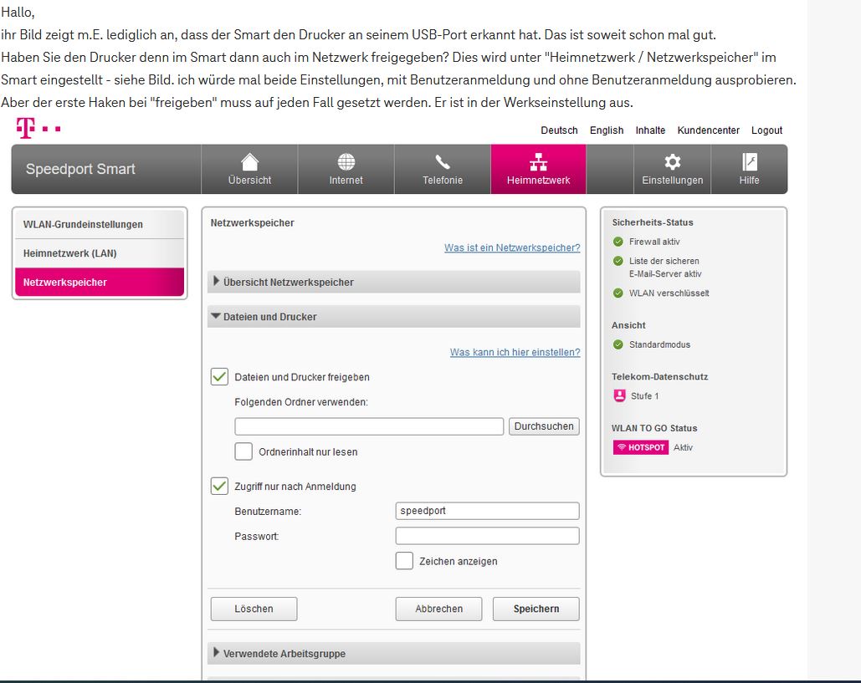The height and width of the screenshot is (683, 861).
Task: Focus the Benutzername input field
Action: tap(487, 511)
